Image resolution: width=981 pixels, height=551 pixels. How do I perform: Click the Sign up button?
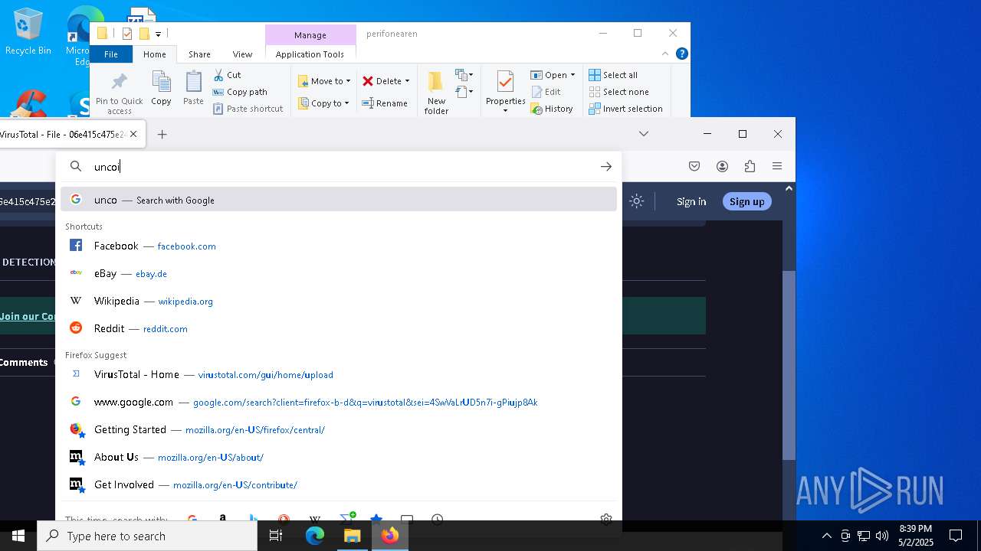tap(747, 201)
